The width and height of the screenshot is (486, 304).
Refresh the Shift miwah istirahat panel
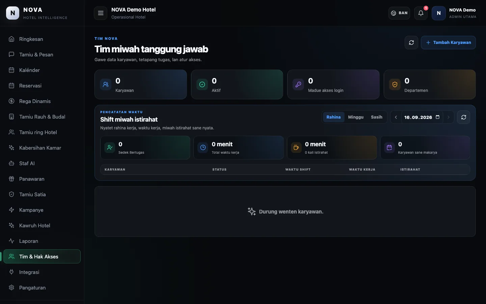click(464, 117)
